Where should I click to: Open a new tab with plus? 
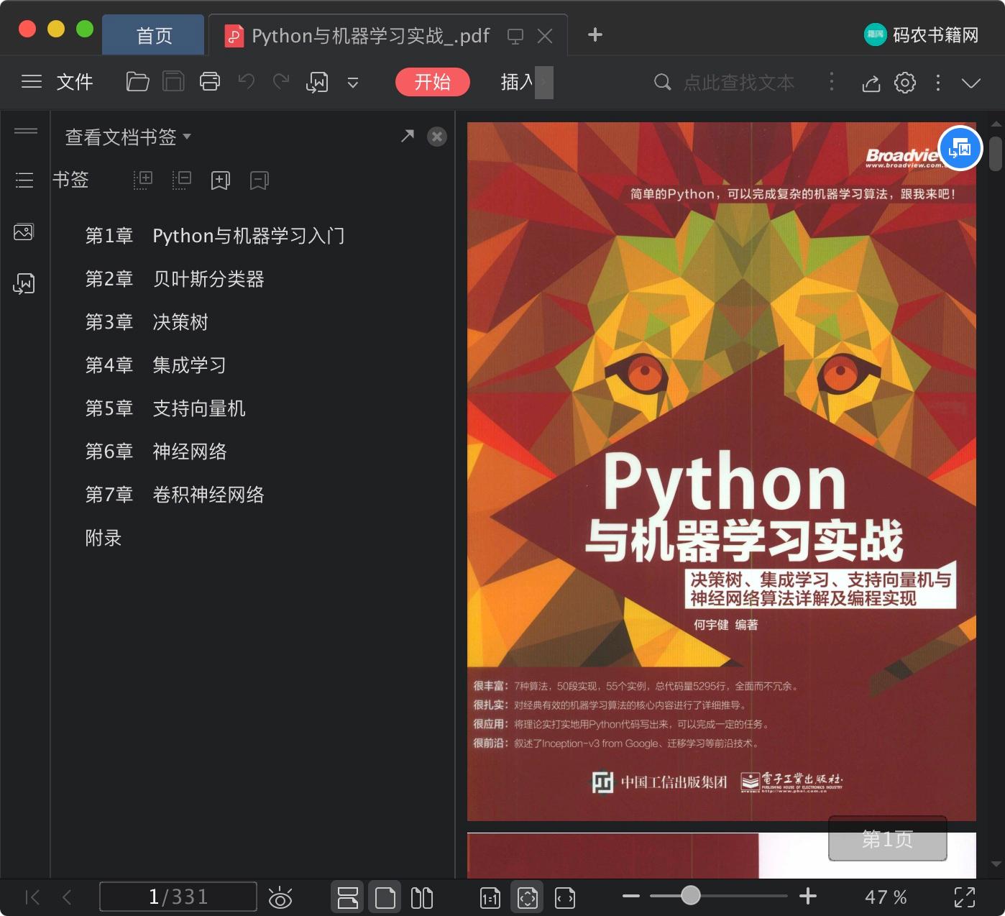pos(595,35)
